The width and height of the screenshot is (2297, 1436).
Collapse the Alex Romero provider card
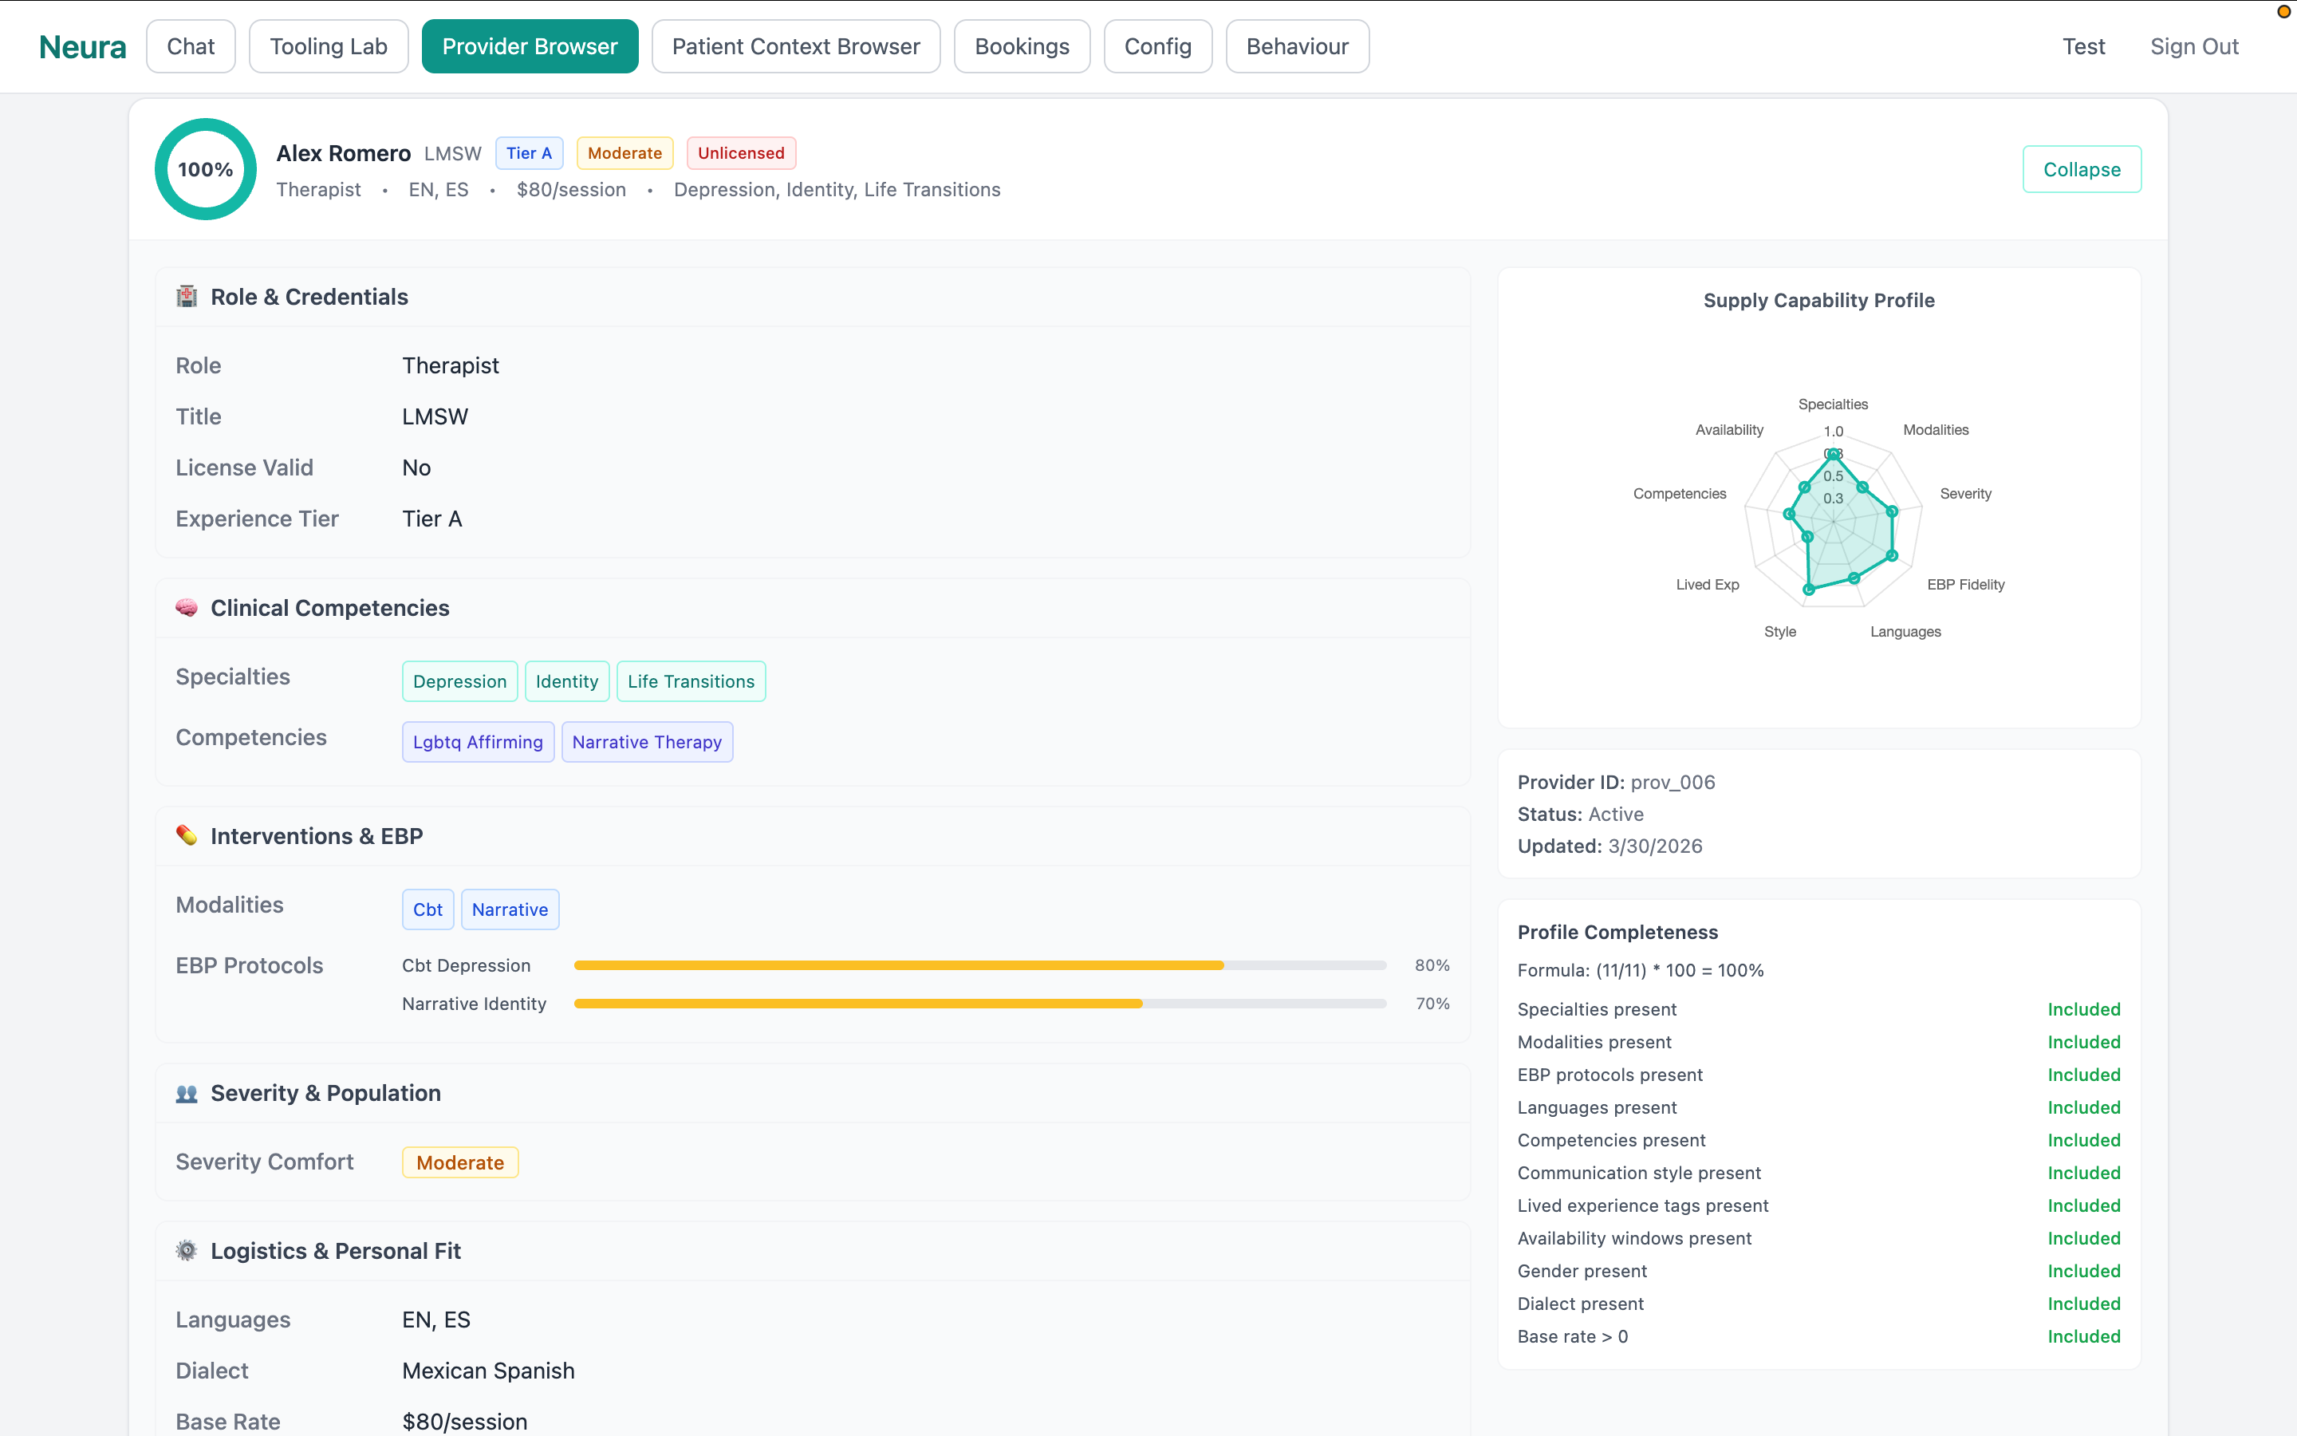pos(2082,169)
